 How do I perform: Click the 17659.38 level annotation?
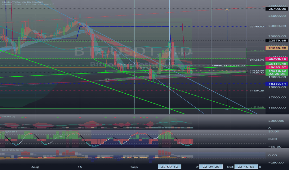[257, 91]
